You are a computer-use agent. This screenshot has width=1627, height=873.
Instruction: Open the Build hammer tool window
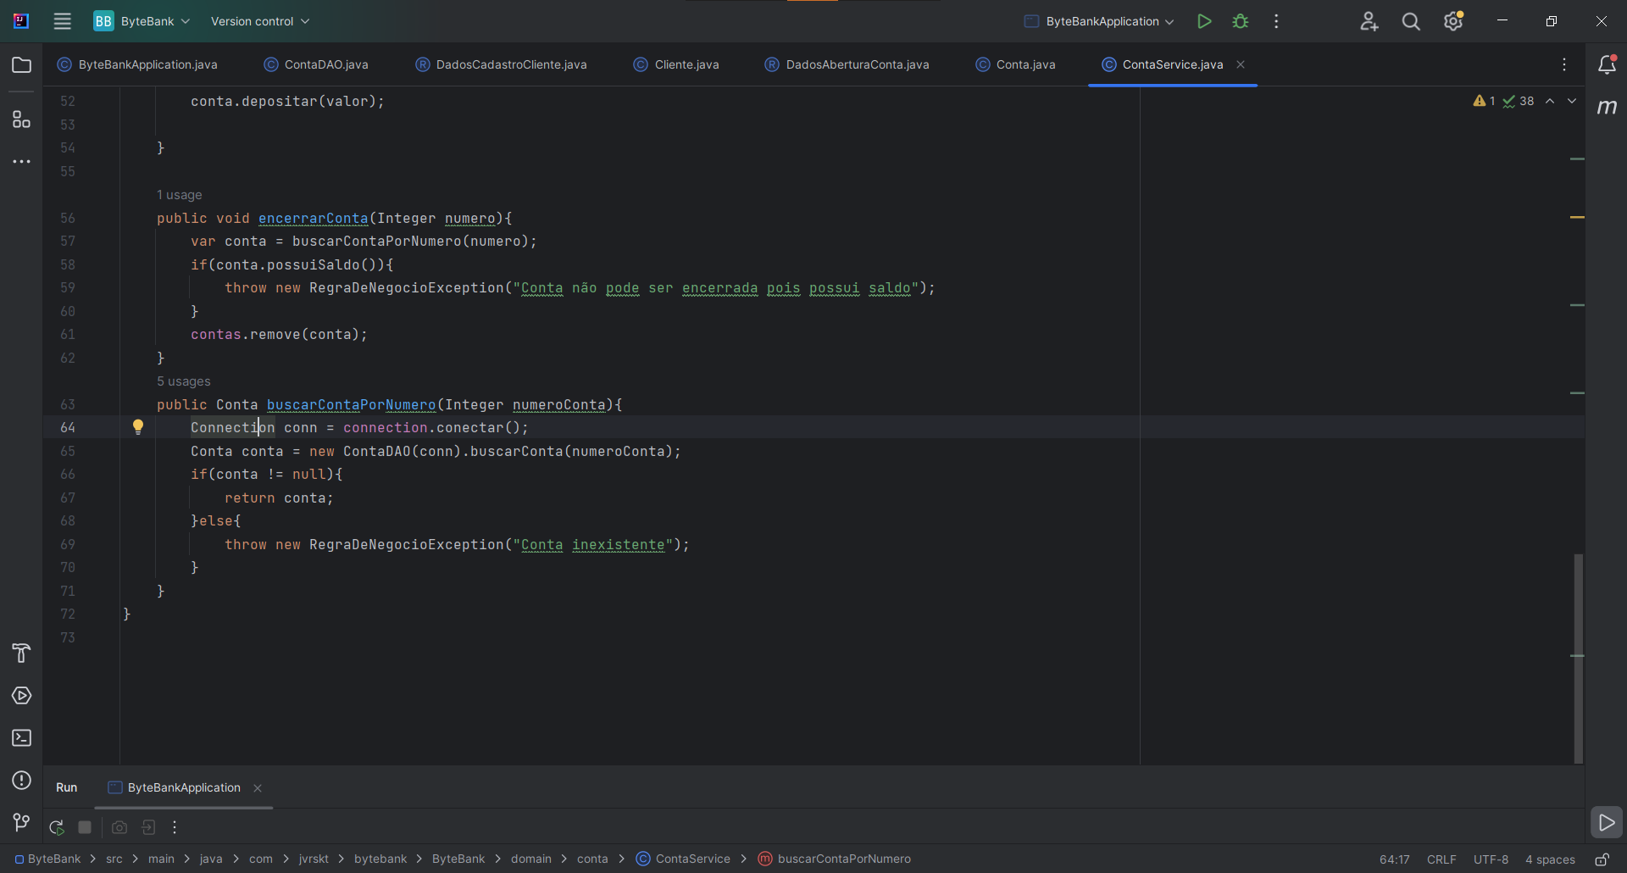point(21,653)
